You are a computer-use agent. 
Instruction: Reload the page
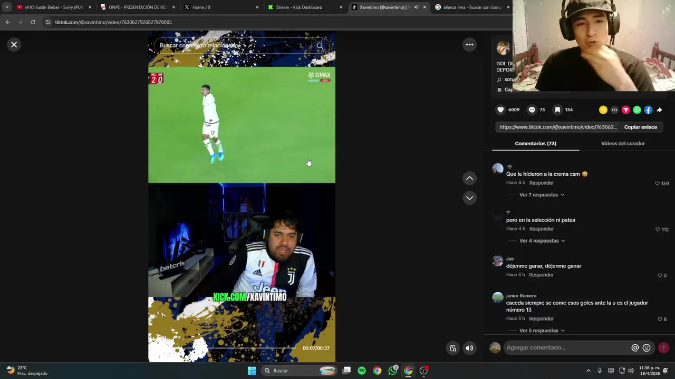pos(33,22)
